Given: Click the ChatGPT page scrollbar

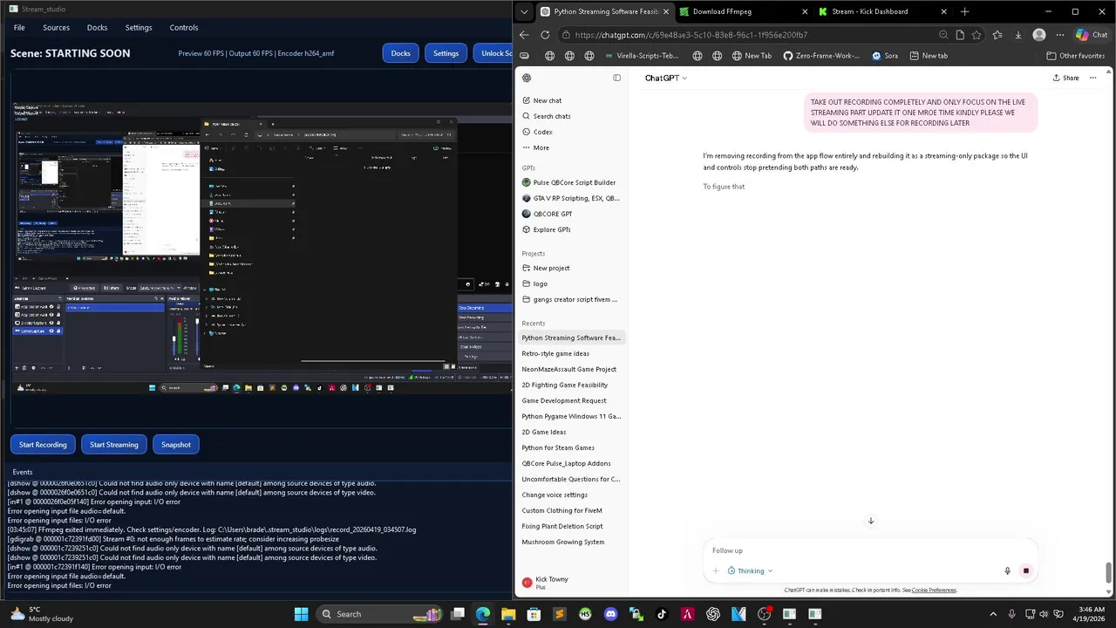Looking at the screenshot, I should [x=1109, y=572].
